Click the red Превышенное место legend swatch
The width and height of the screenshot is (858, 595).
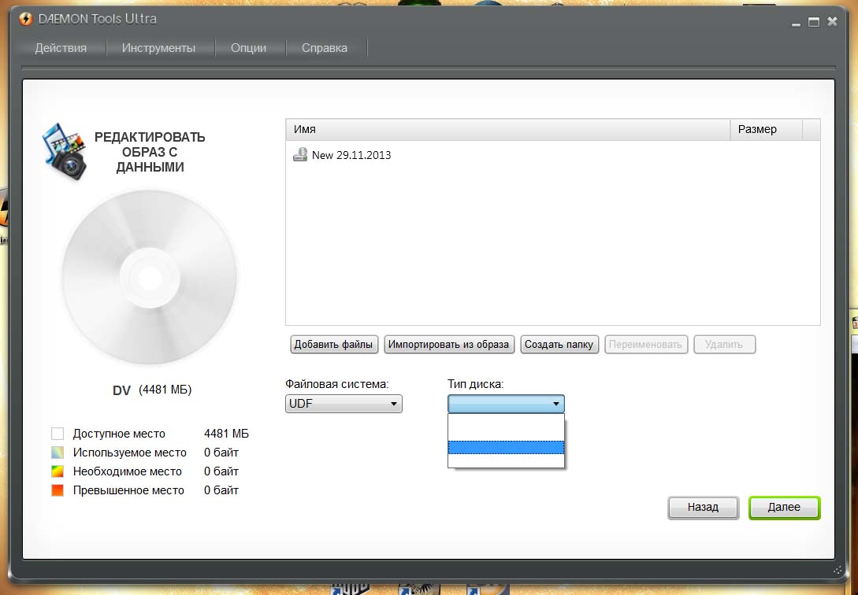click(58, 490)
